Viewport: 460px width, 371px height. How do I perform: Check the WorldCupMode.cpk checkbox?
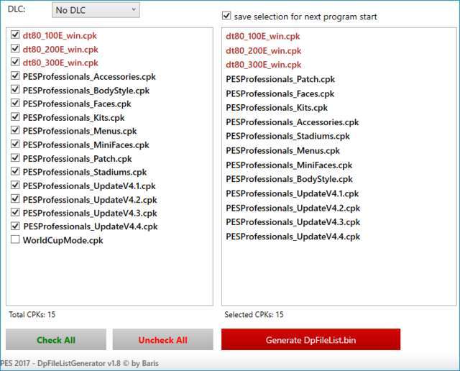(x=15, y=239)
